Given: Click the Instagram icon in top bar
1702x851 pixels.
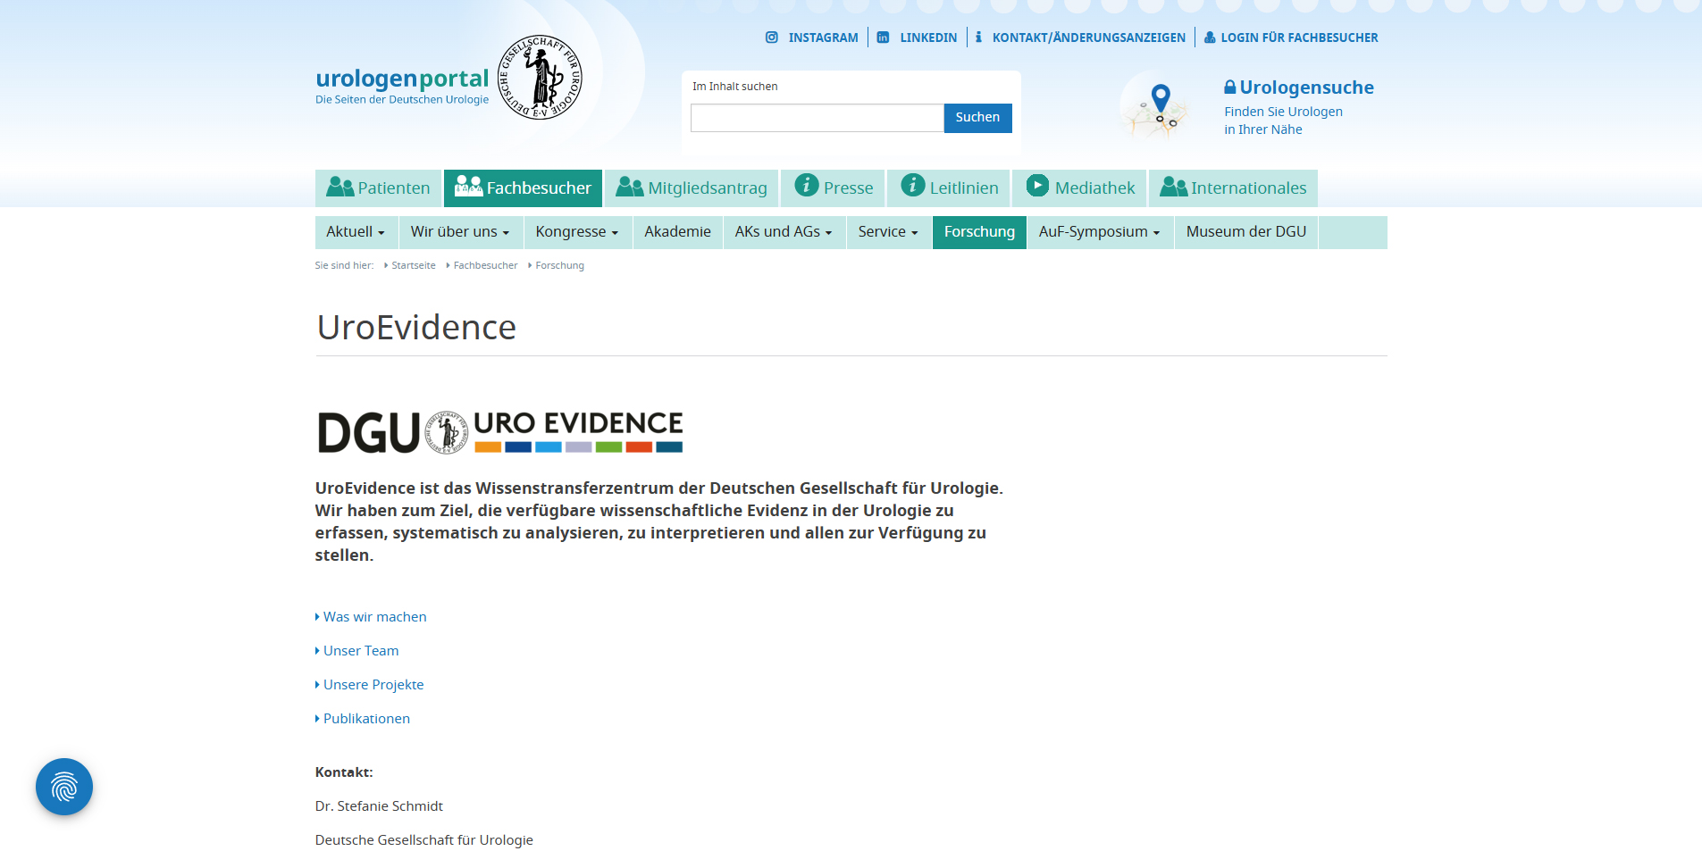Looking at the screenshot, I should tap(771, 38).
